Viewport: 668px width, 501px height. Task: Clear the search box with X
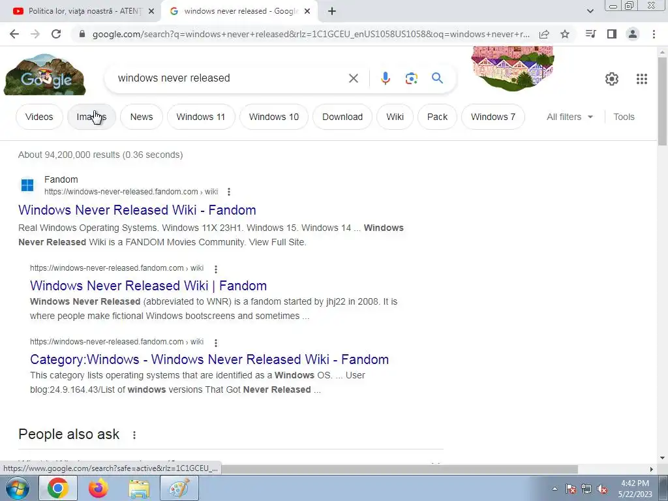pos(353,78)
